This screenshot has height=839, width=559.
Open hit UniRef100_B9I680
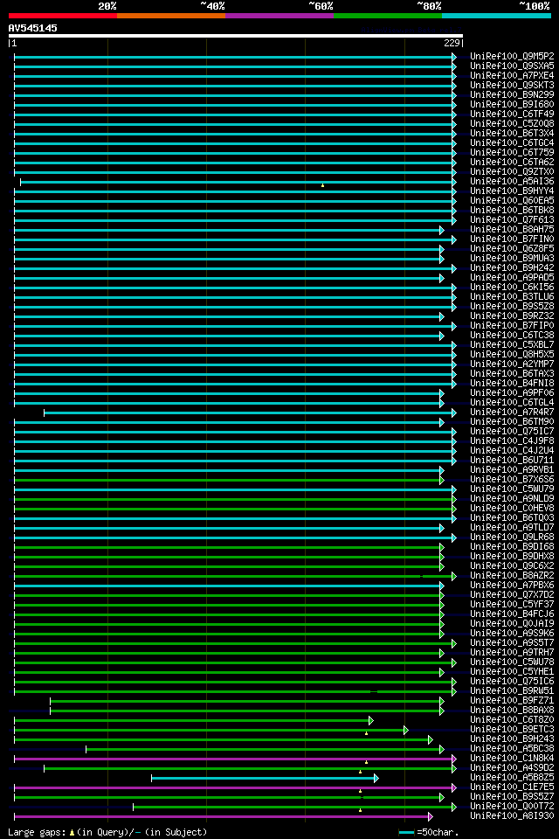pyautogui.click(x=512, y=104)
